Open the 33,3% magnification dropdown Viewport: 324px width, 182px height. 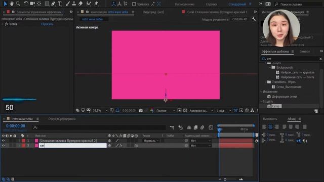[x=100, y=111]
